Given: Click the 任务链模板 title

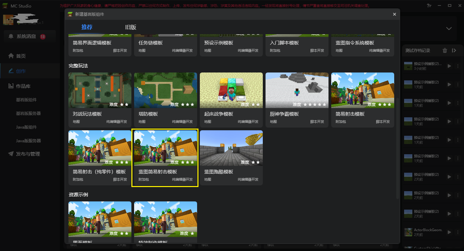Looking at the screenshot, I should tap(151, 43).
